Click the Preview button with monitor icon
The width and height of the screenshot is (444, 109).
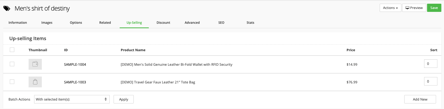[414, 8]
